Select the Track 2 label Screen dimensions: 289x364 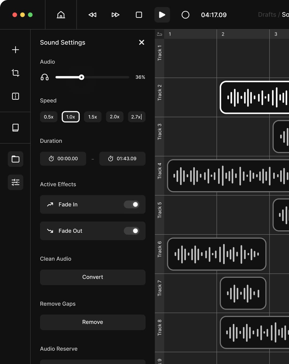click(x=159, y=93)
